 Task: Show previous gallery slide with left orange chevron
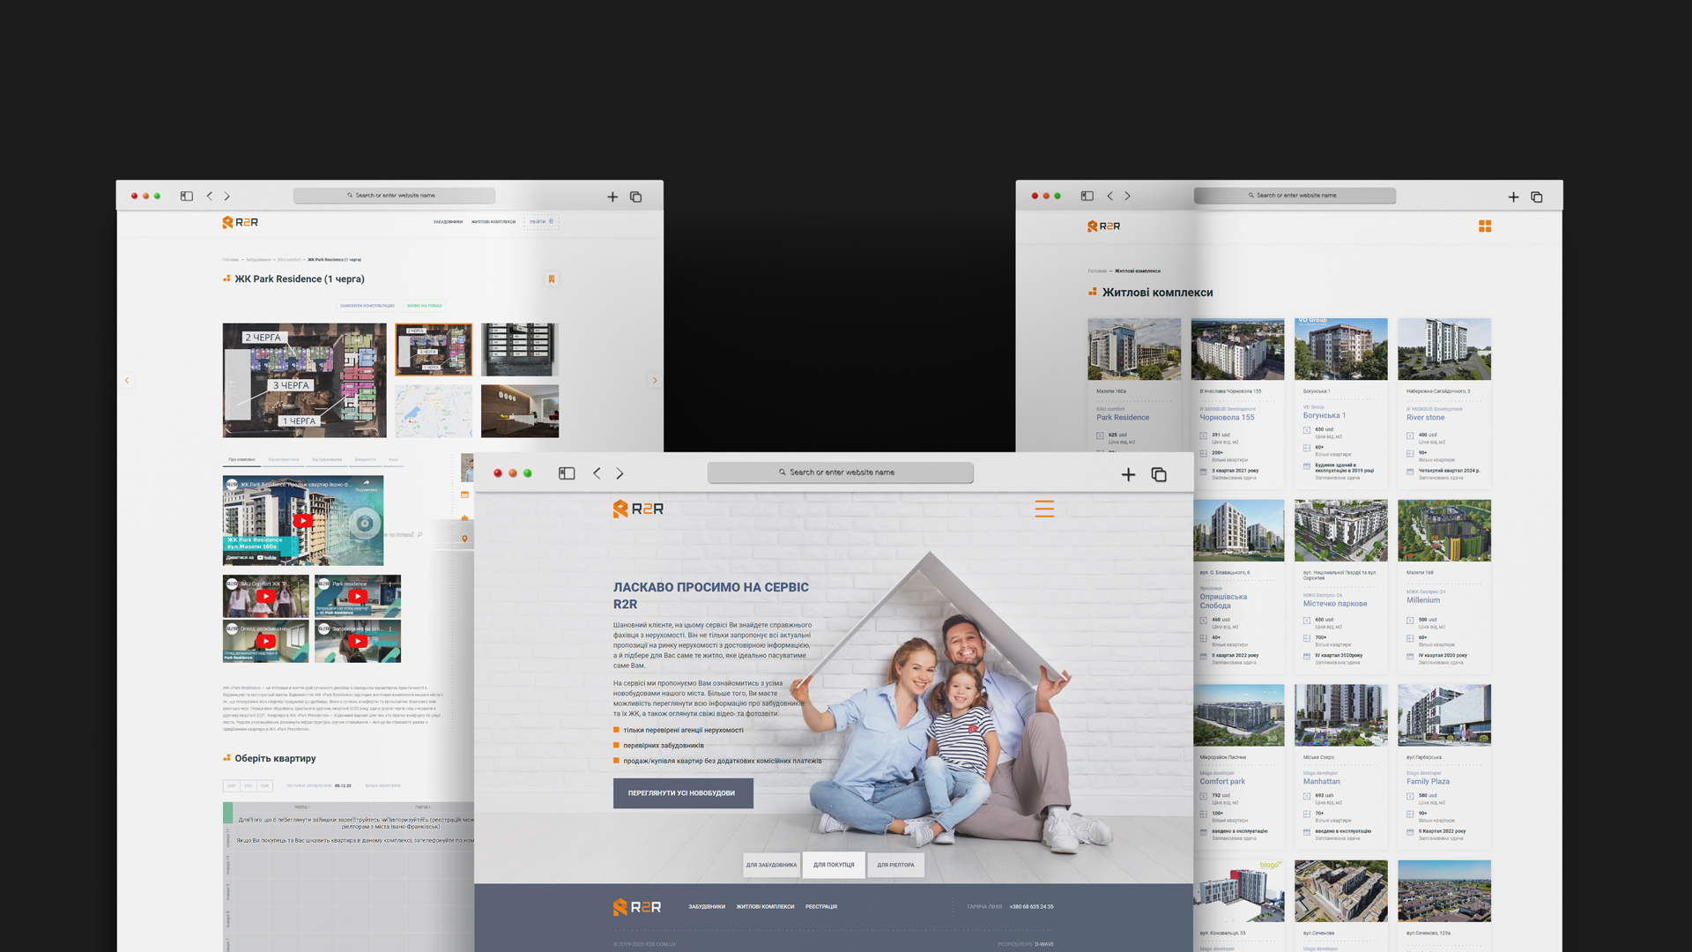click(127, 381)
